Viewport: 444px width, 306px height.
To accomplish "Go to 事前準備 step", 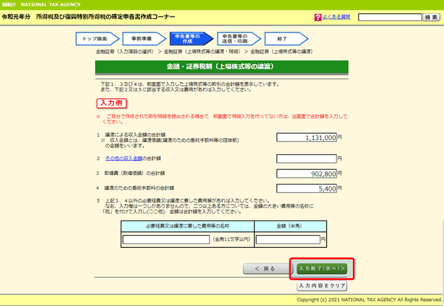I will [144, 39].
